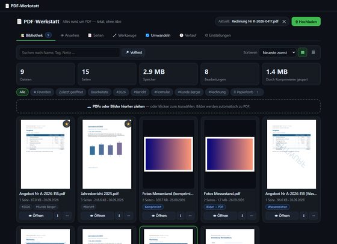
Task: Filter by Bearbeitete
Action: (99, 93)
